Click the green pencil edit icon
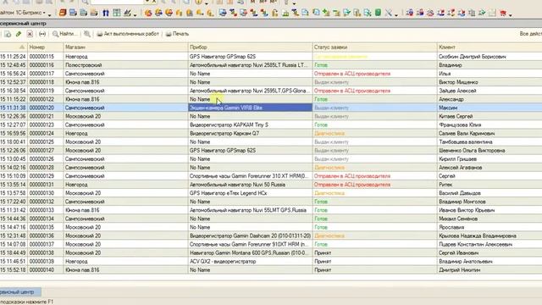542x305 pixels. [19, 34]
